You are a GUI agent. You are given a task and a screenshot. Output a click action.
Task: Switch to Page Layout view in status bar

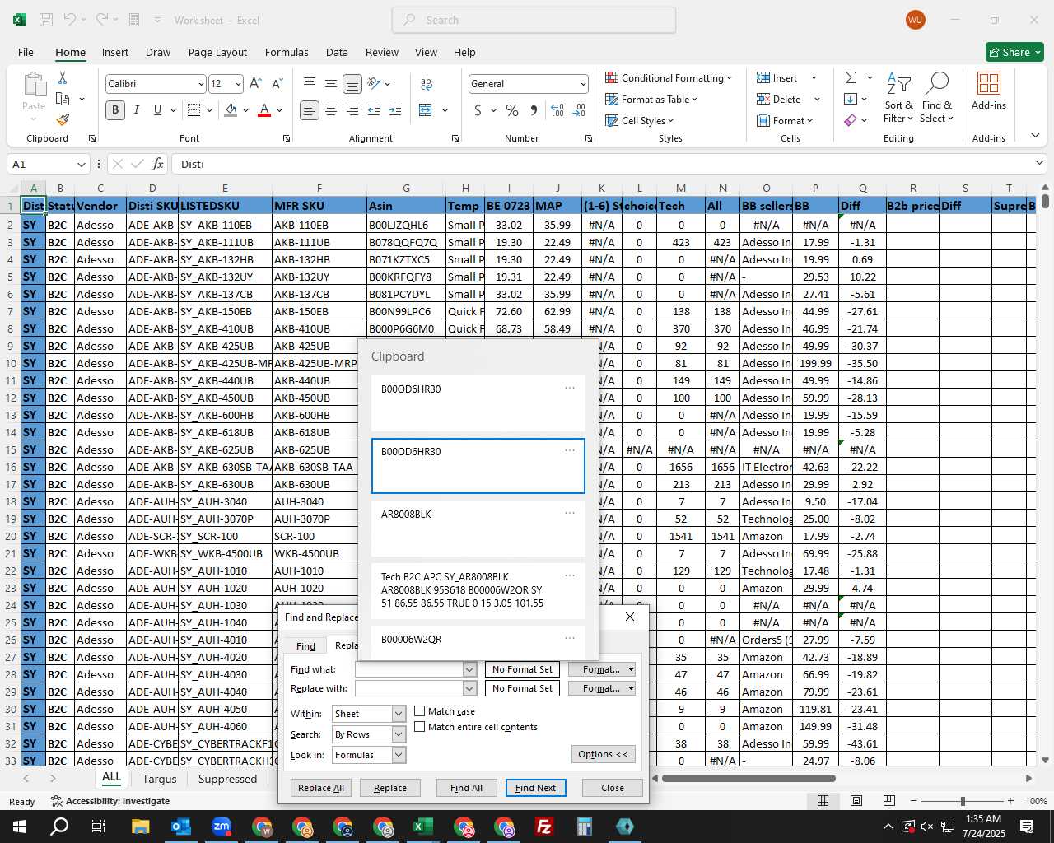click(x=856, y=801)
